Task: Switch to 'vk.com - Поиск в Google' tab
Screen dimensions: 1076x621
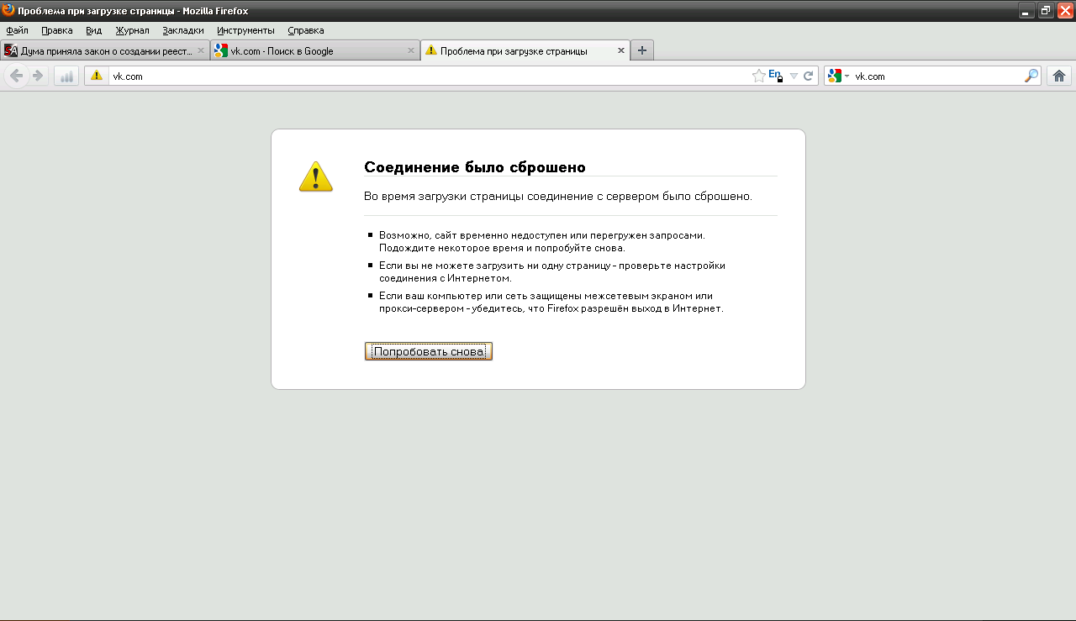Action: click(x=314, y=50)
